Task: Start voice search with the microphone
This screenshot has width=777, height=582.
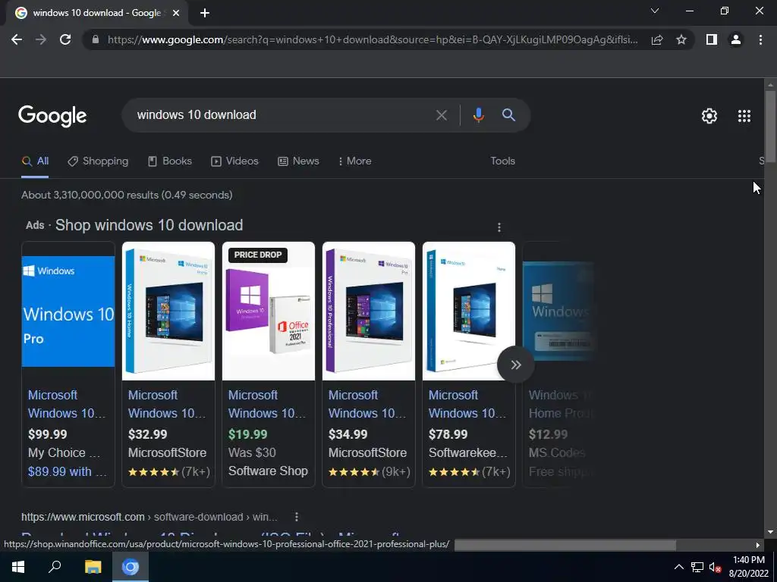Action: 478,115
